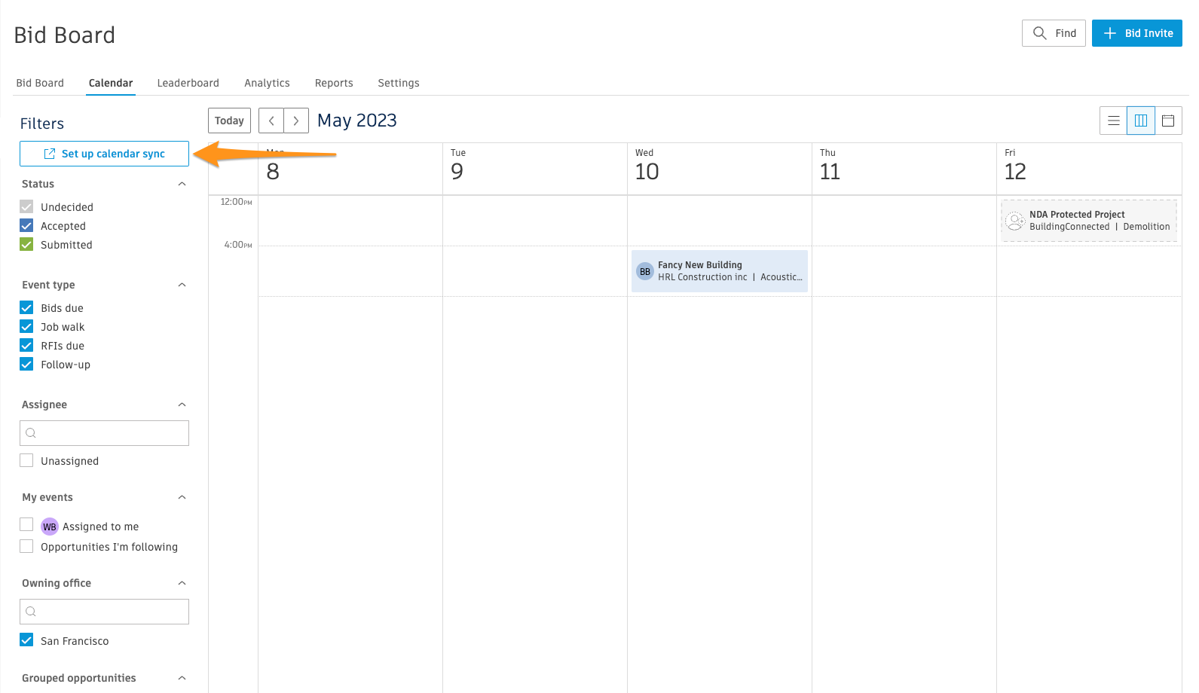This screenshot has height=693, width=1199.
Task: Collapse the Status filter section
Action: (x=182, y=184)
